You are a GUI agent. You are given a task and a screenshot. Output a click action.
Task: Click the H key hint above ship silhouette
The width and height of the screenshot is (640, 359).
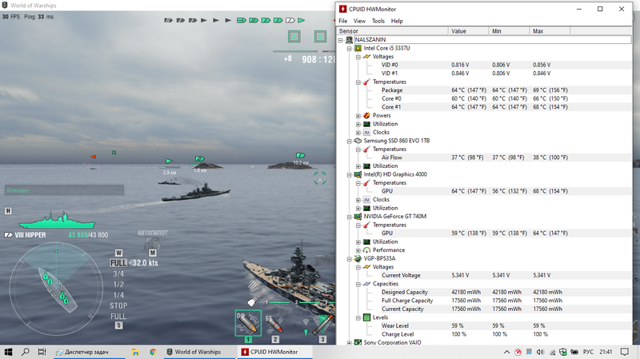[x=8, y=211]
